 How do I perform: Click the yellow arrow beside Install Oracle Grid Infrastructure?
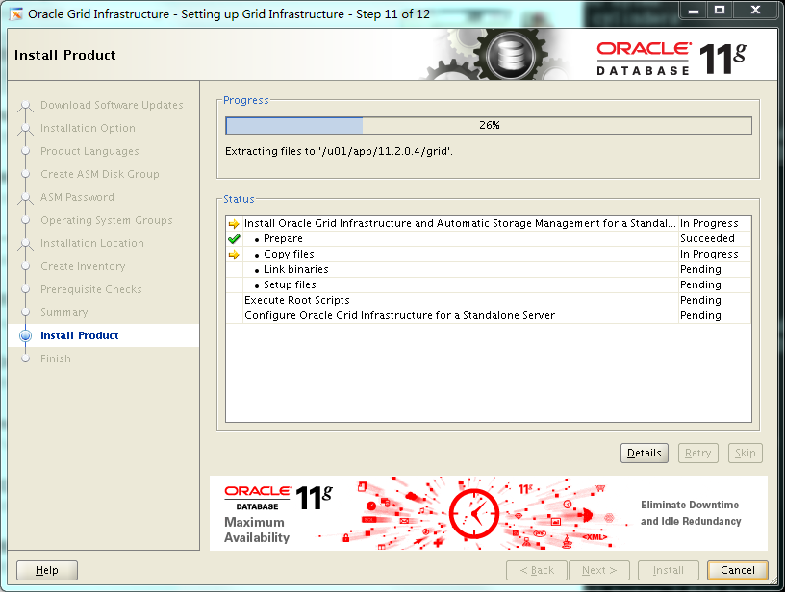(234, 224)
